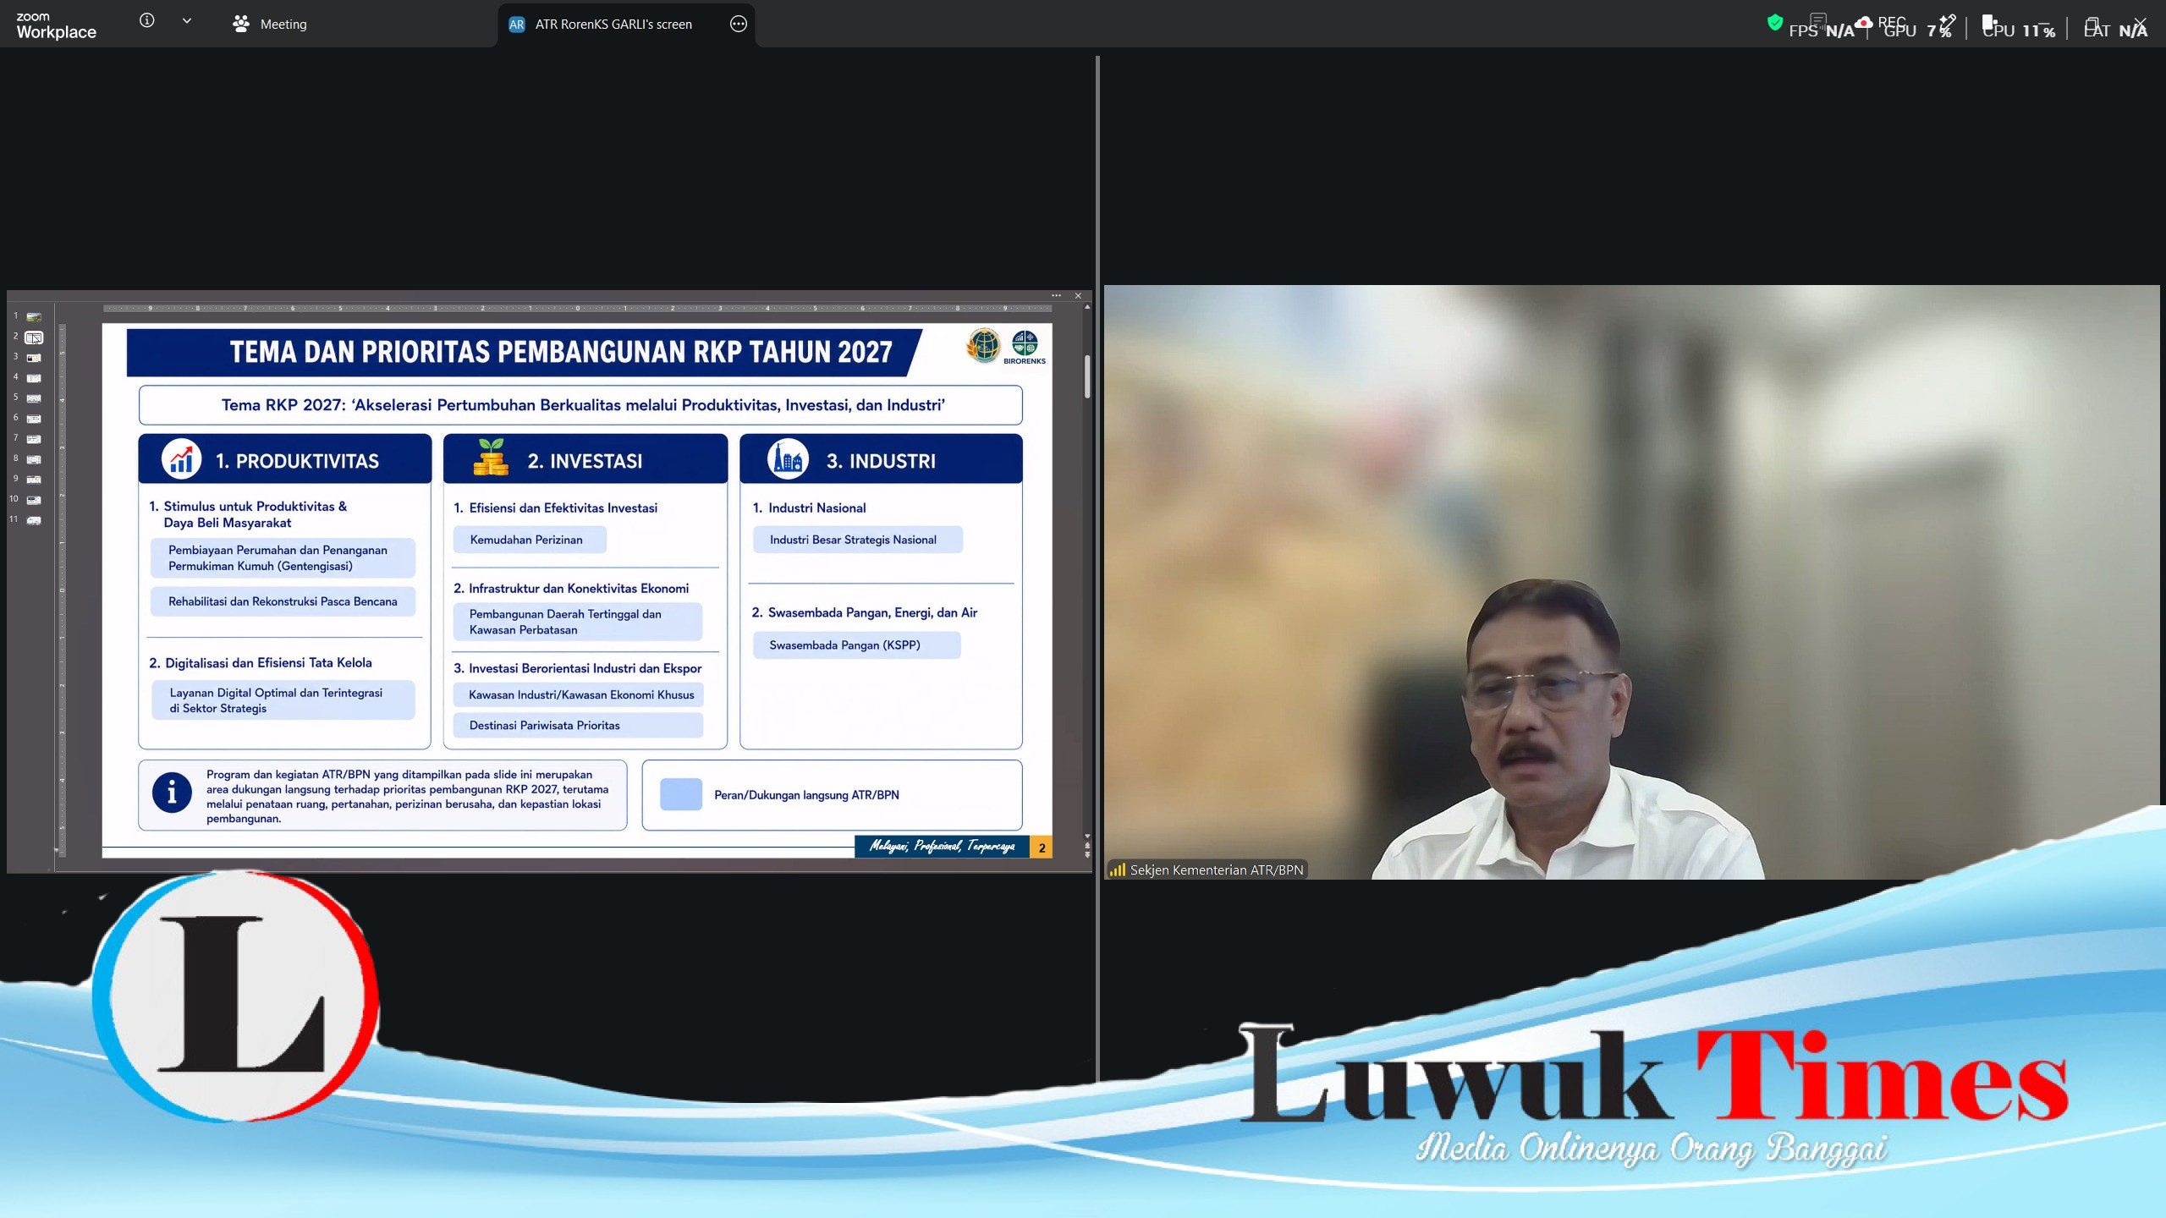Click the green encryption shield icon
Image resolution: width=2166 pixels, height=1218 pixels.
pos(1775,23)
